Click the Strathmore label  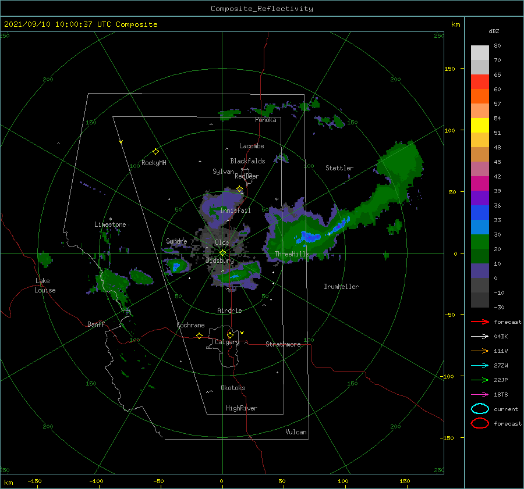click(283, 344)
